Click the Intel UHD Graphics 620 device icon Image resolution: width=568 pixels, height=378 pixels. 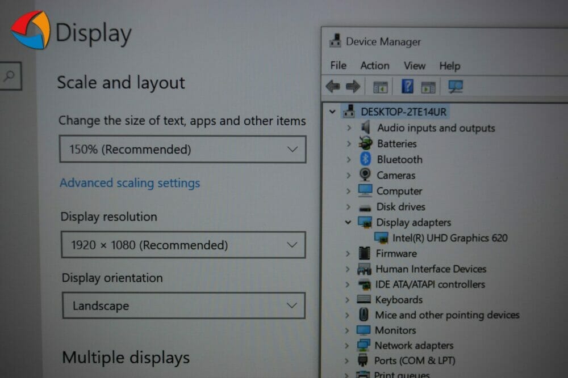click(381, 238)
